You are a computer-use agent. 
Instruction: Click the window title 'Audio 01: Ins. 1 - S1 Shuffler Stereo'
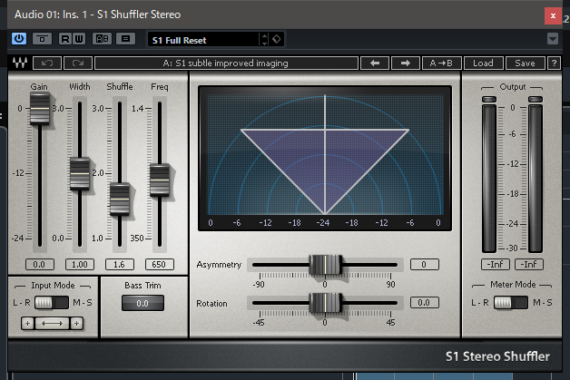pos(97,15)
